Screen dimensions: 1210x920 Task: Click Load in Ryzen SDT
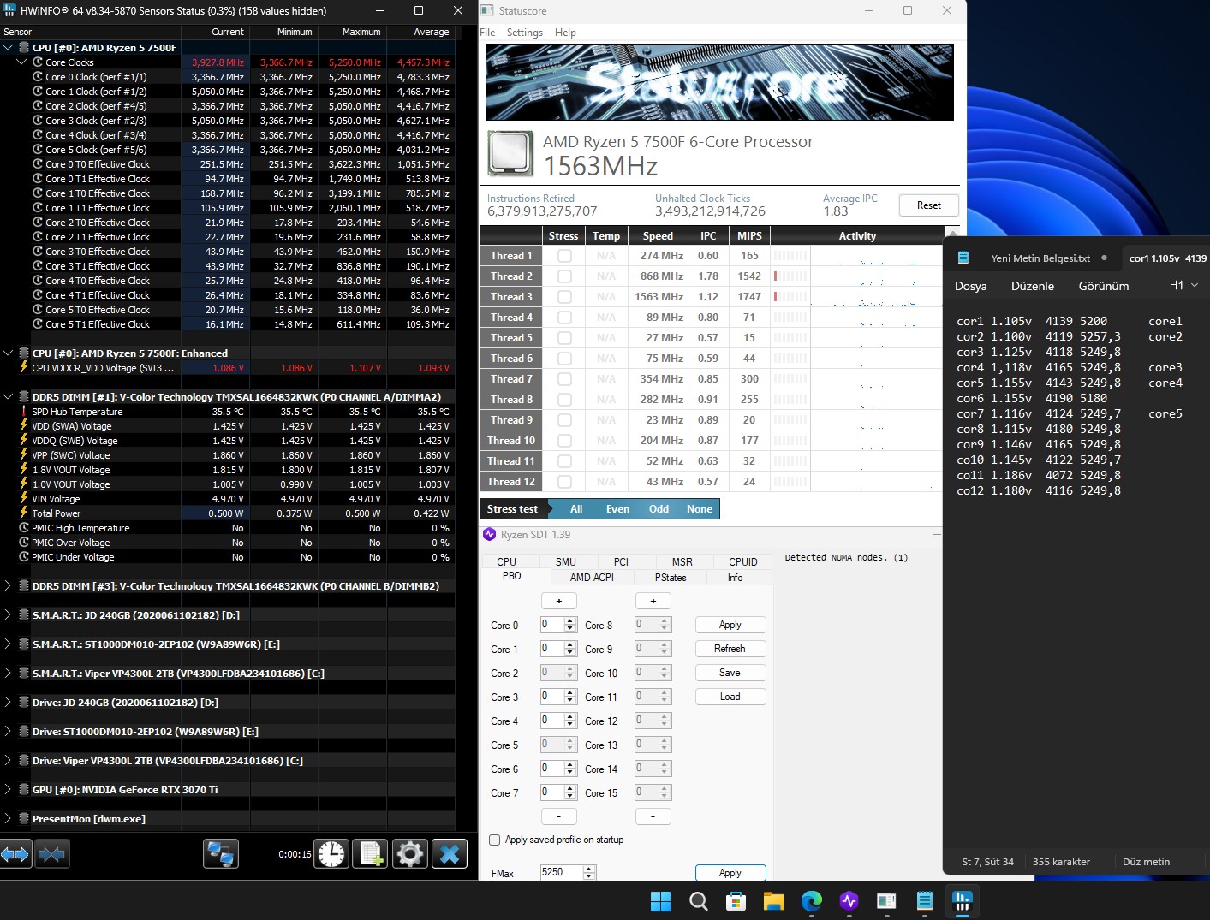pyautogui.click(x=730, y=697)
